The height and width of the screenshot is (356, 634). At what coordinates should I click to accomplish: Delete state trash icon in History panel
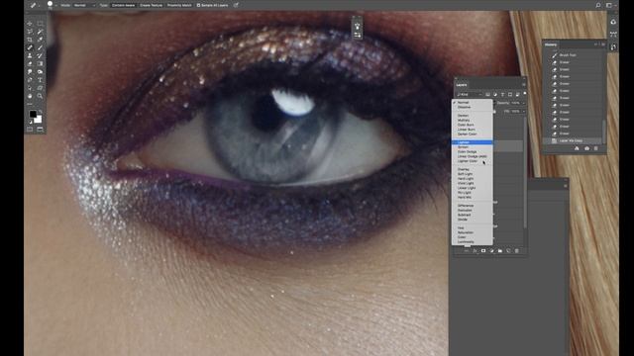click(x=595, y=148)
